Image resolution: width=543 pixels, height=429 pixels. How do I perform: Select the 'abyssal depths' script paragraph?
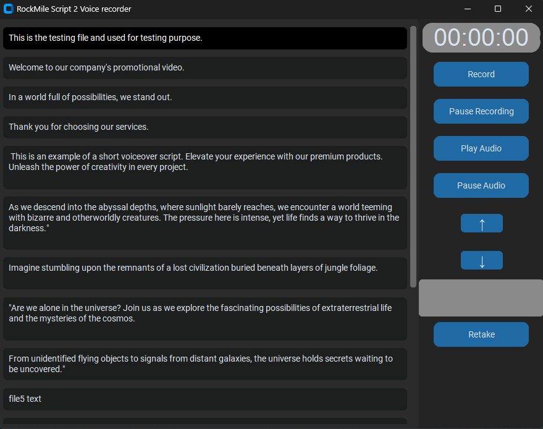(204, 223)
